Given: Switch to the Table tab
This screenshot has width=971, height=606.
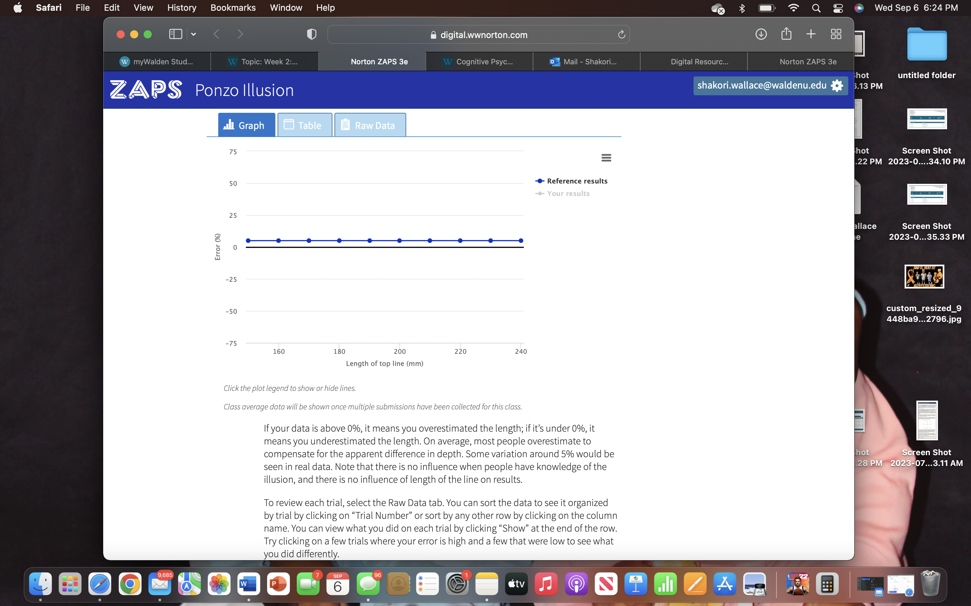Looking at the screenshot, I should click(x=304, y=125).
